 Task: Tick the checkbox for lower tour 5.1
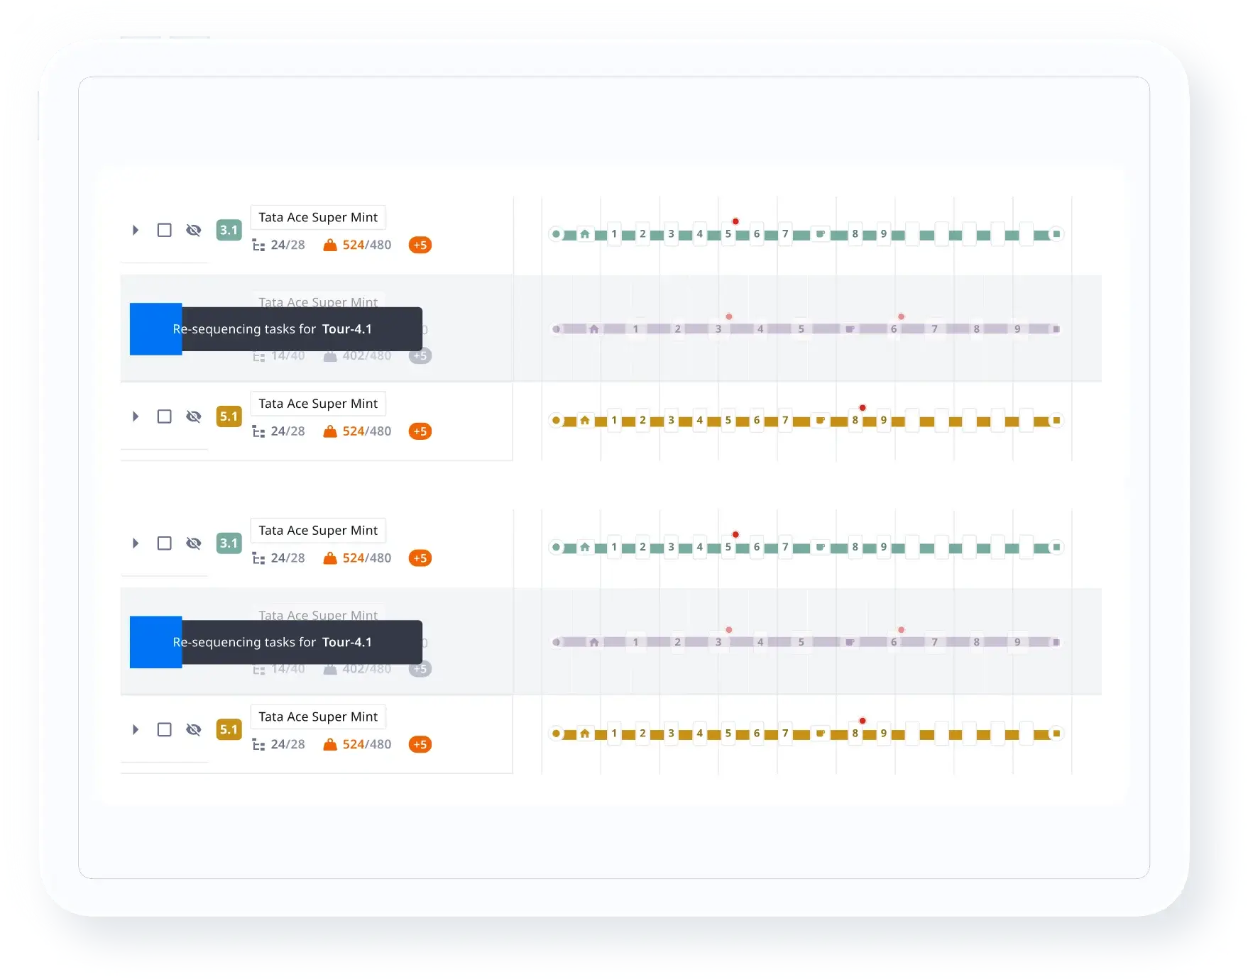(164, 730)
